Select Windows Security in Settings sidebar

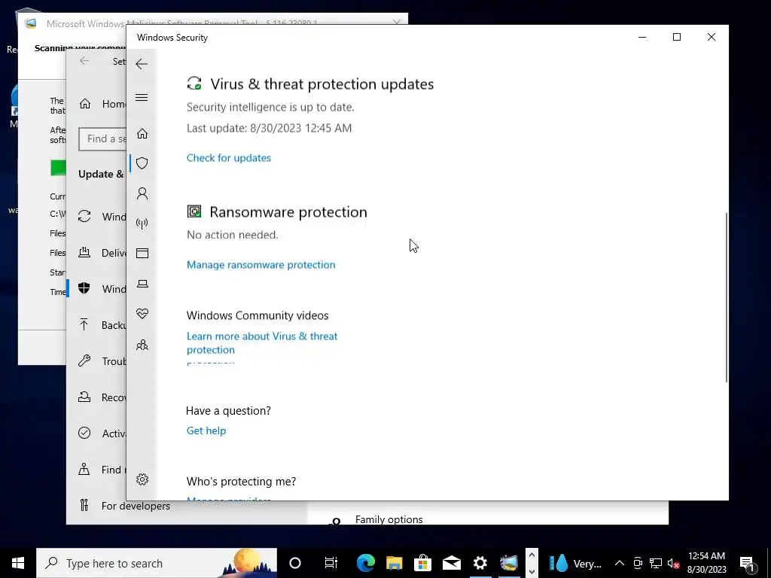102,288
